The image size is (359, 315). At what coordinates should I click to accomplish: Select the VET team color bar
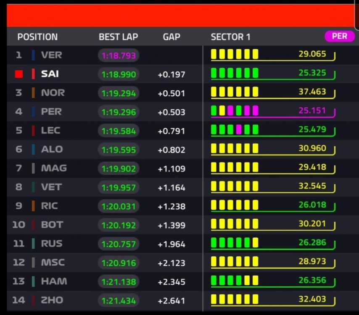click(34, 187)
